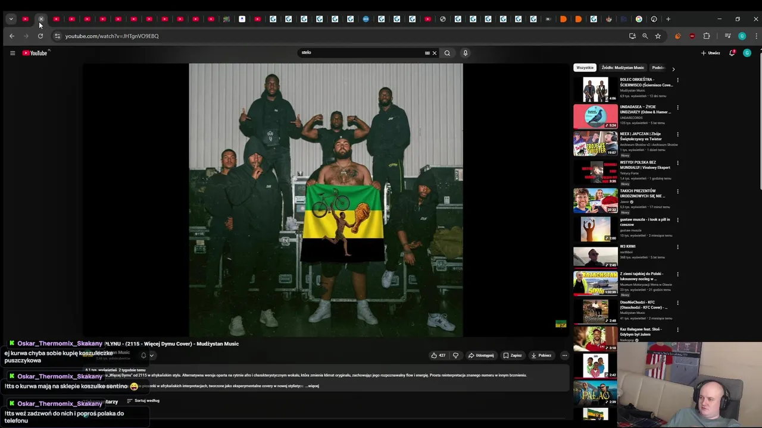Open the YouTube account avatar menu
This screenshot has width=762, height=428.
(747, 53)
